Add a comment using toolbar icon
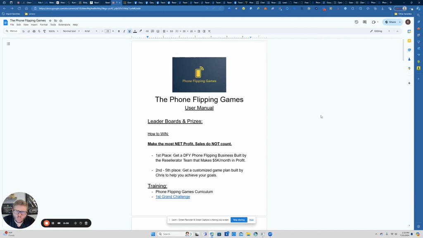Viewport: 423px width, 238px height. click(x=152, y=31)
